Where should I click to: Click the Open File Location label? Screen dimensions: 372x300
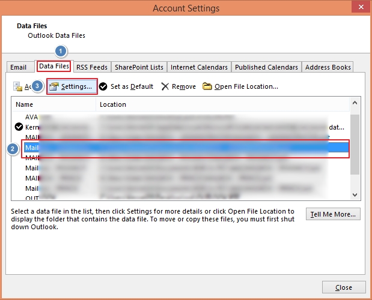[x=246, y=86]
